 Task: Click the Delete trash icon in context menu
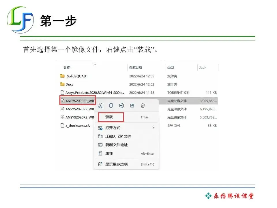click(x=143, y=106)
